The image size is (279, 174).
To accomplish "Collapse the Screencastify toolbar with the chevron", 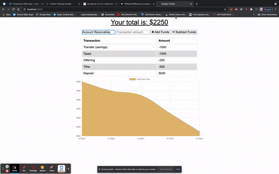I will 68,169.
